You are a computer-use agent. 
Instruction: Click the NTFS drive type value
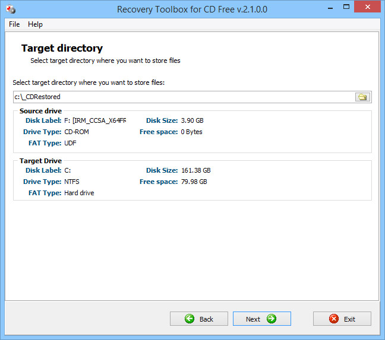pos(72,182)
